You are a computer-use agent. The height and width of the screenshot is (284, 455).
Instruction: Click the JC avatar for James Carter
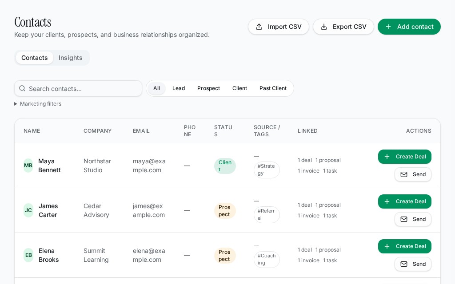point(28,210)
